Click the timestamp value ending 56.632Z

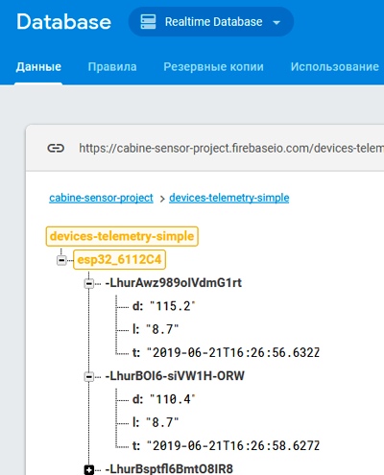click(x=233, y=353)
